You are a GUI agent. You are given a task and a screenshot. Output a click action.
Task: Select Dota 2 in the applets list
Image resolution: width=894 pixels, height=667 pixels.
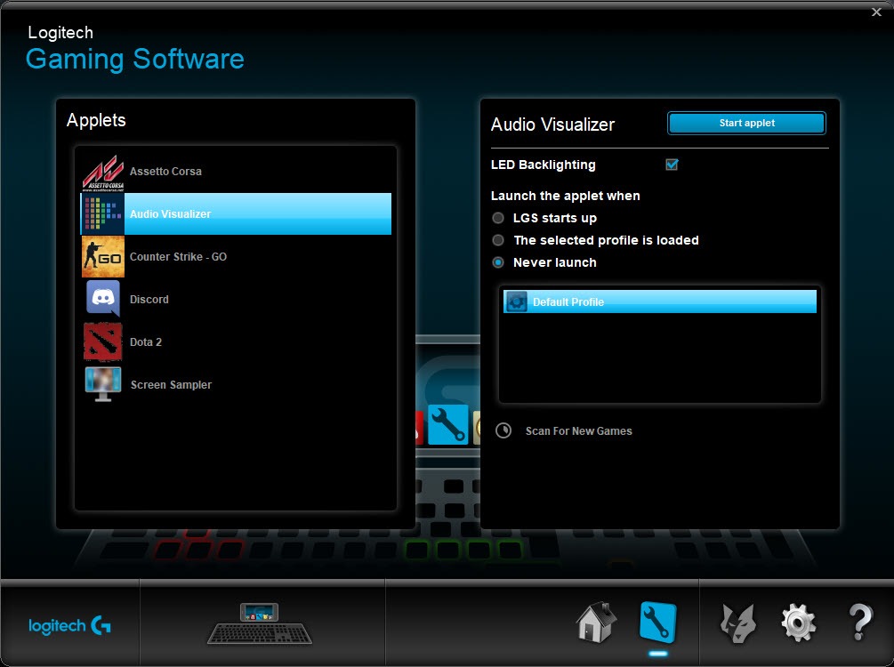coord(236,342)
